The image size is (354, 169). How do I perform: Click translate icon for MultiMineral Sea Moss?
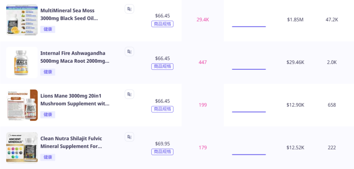pos(129,9)
